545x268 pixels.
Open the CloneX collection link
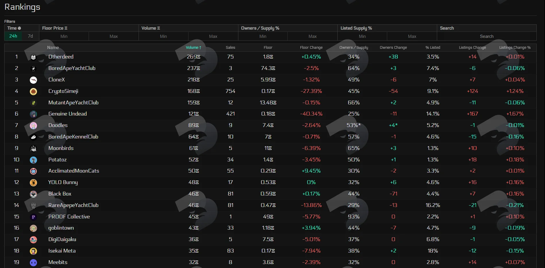click(x=57, y=80)
